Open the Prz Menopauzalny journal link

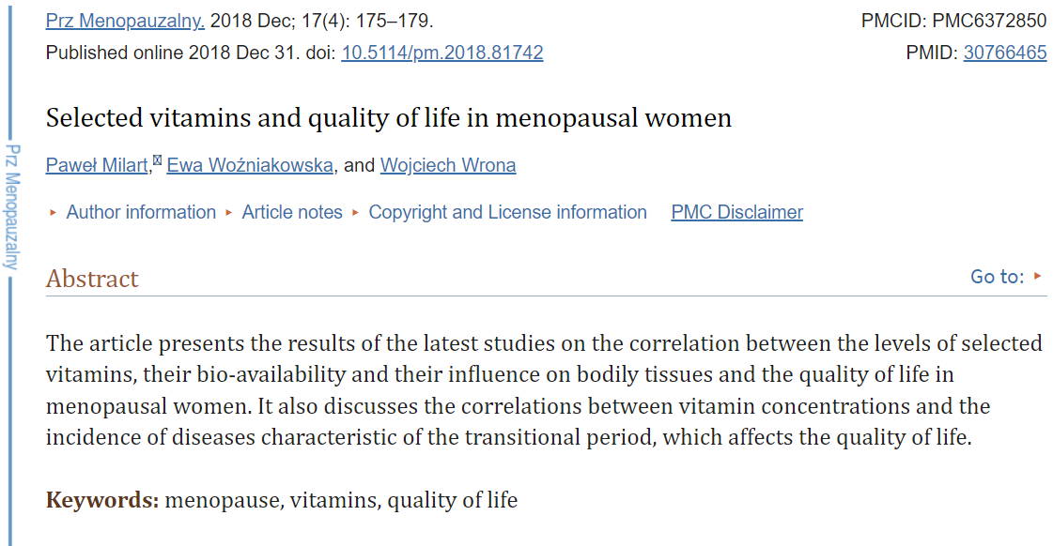coord(125,21)
